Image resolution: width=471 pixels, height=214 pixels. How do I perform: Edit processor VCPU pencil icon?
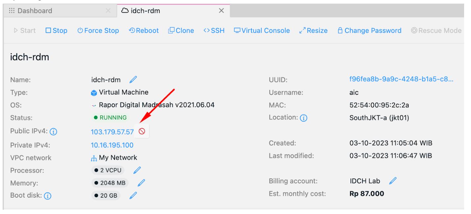tap(137, 170)
